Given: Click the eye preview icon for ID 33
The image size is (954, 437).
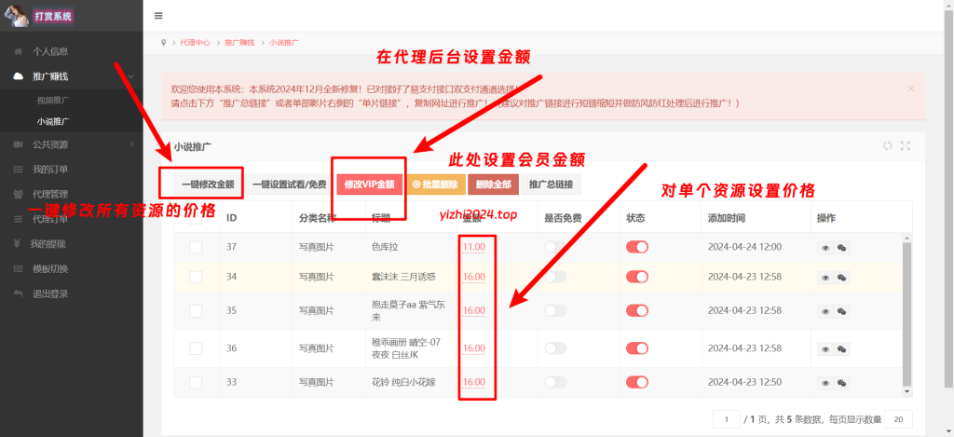Looking at the screenshot, I should tap(825, 383).
